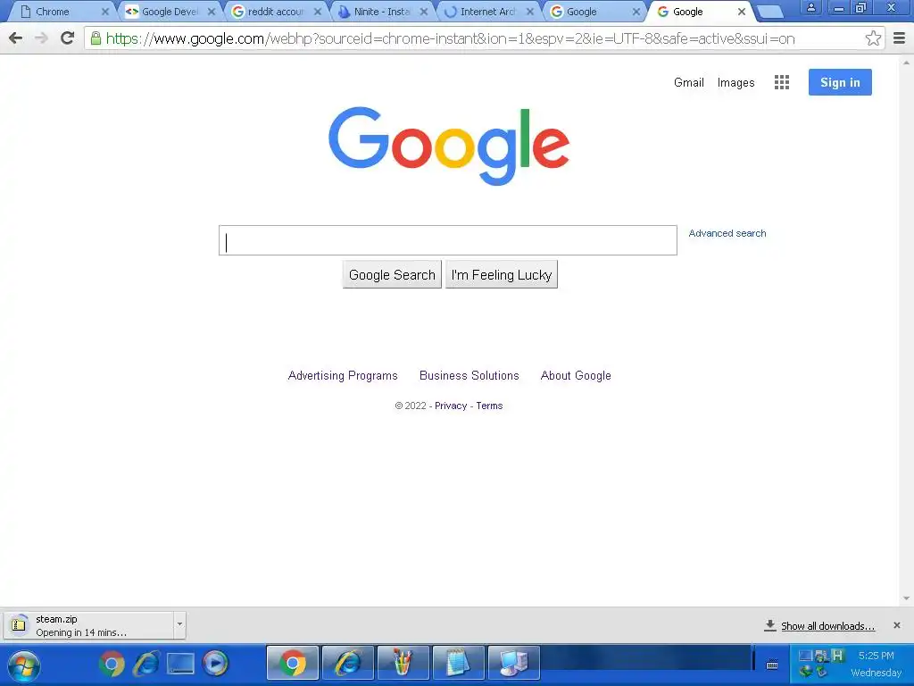Open the Chrome user profile button
Image resolution: width=914 pixels, height=686 pixels.
pos(810,8)
